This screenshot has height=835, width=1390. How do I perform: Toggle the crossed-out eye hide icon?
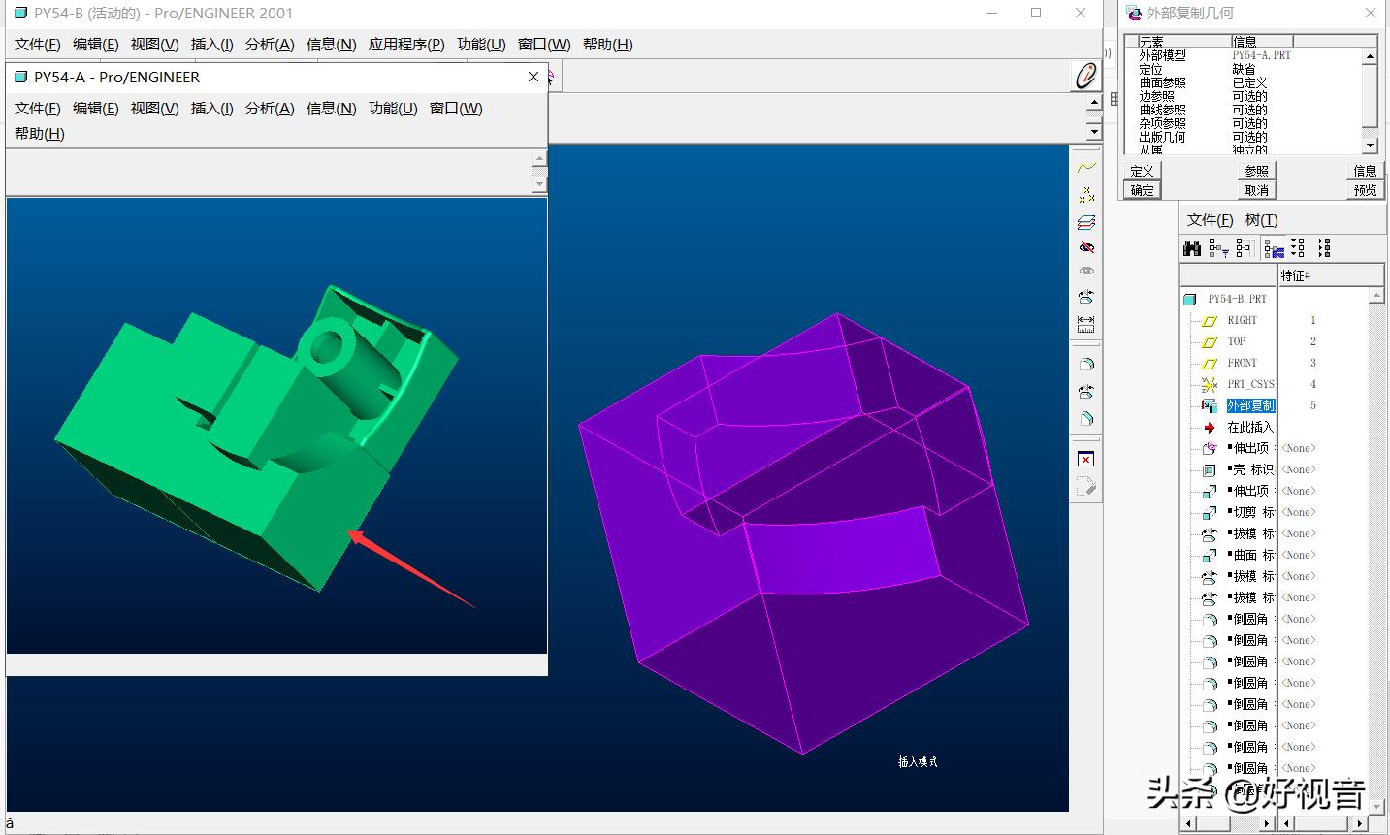click(x=1086, y=247)
